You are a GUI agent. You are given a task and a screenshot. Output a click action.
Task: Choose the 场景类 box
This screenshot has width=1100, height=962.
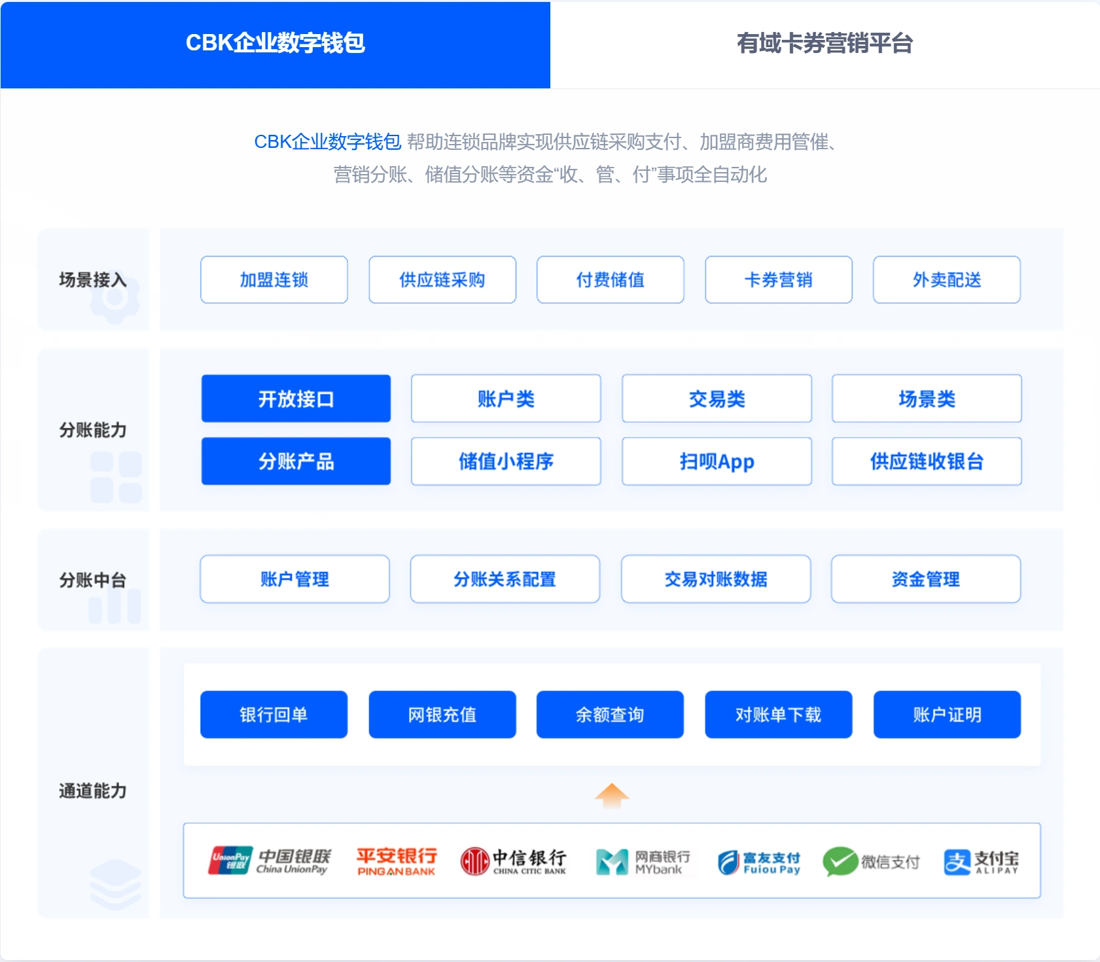(927, 399)
